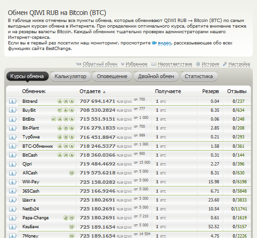The image size is (257, 238).
Task: Open info icon for Шахта row
Action: pyautogui.click(x=13, y=200)
